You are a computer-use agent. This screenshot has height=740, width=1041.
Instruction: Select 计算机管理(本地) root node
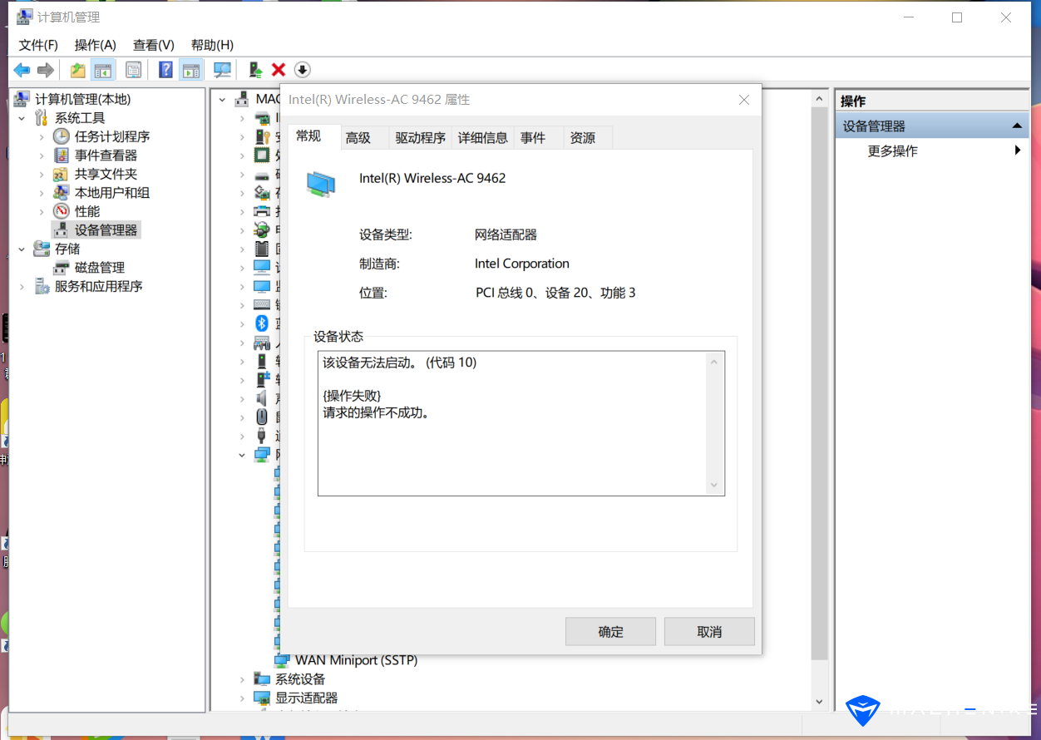coord(82,99)
